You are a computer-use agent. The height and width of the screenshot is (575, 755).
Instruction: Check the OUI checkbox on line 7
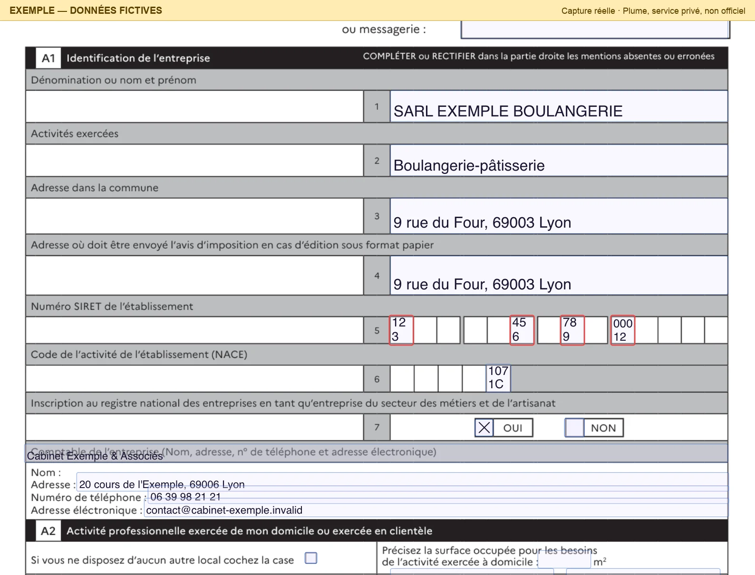pyautogui.click(x=484, y=428)
